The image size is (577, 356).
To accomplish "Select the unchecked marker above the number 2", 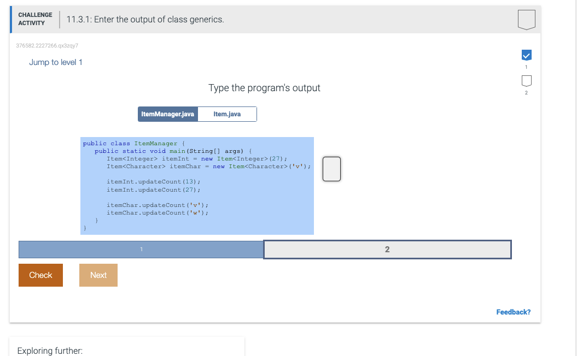I will point(526,81).
